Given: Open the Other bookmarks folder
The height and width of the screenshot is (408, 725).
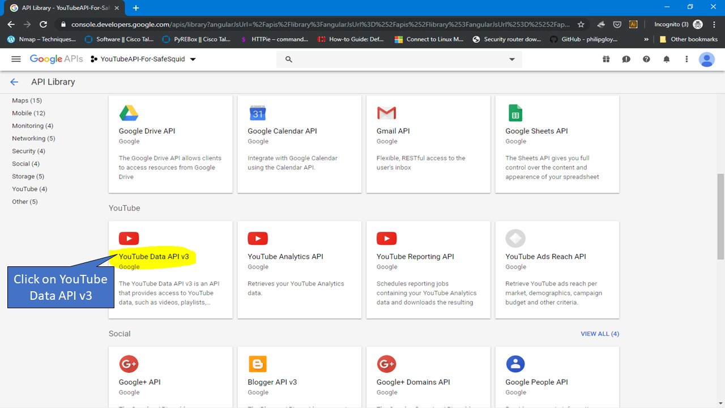Looking at the screenshot, I should [689, 39].
